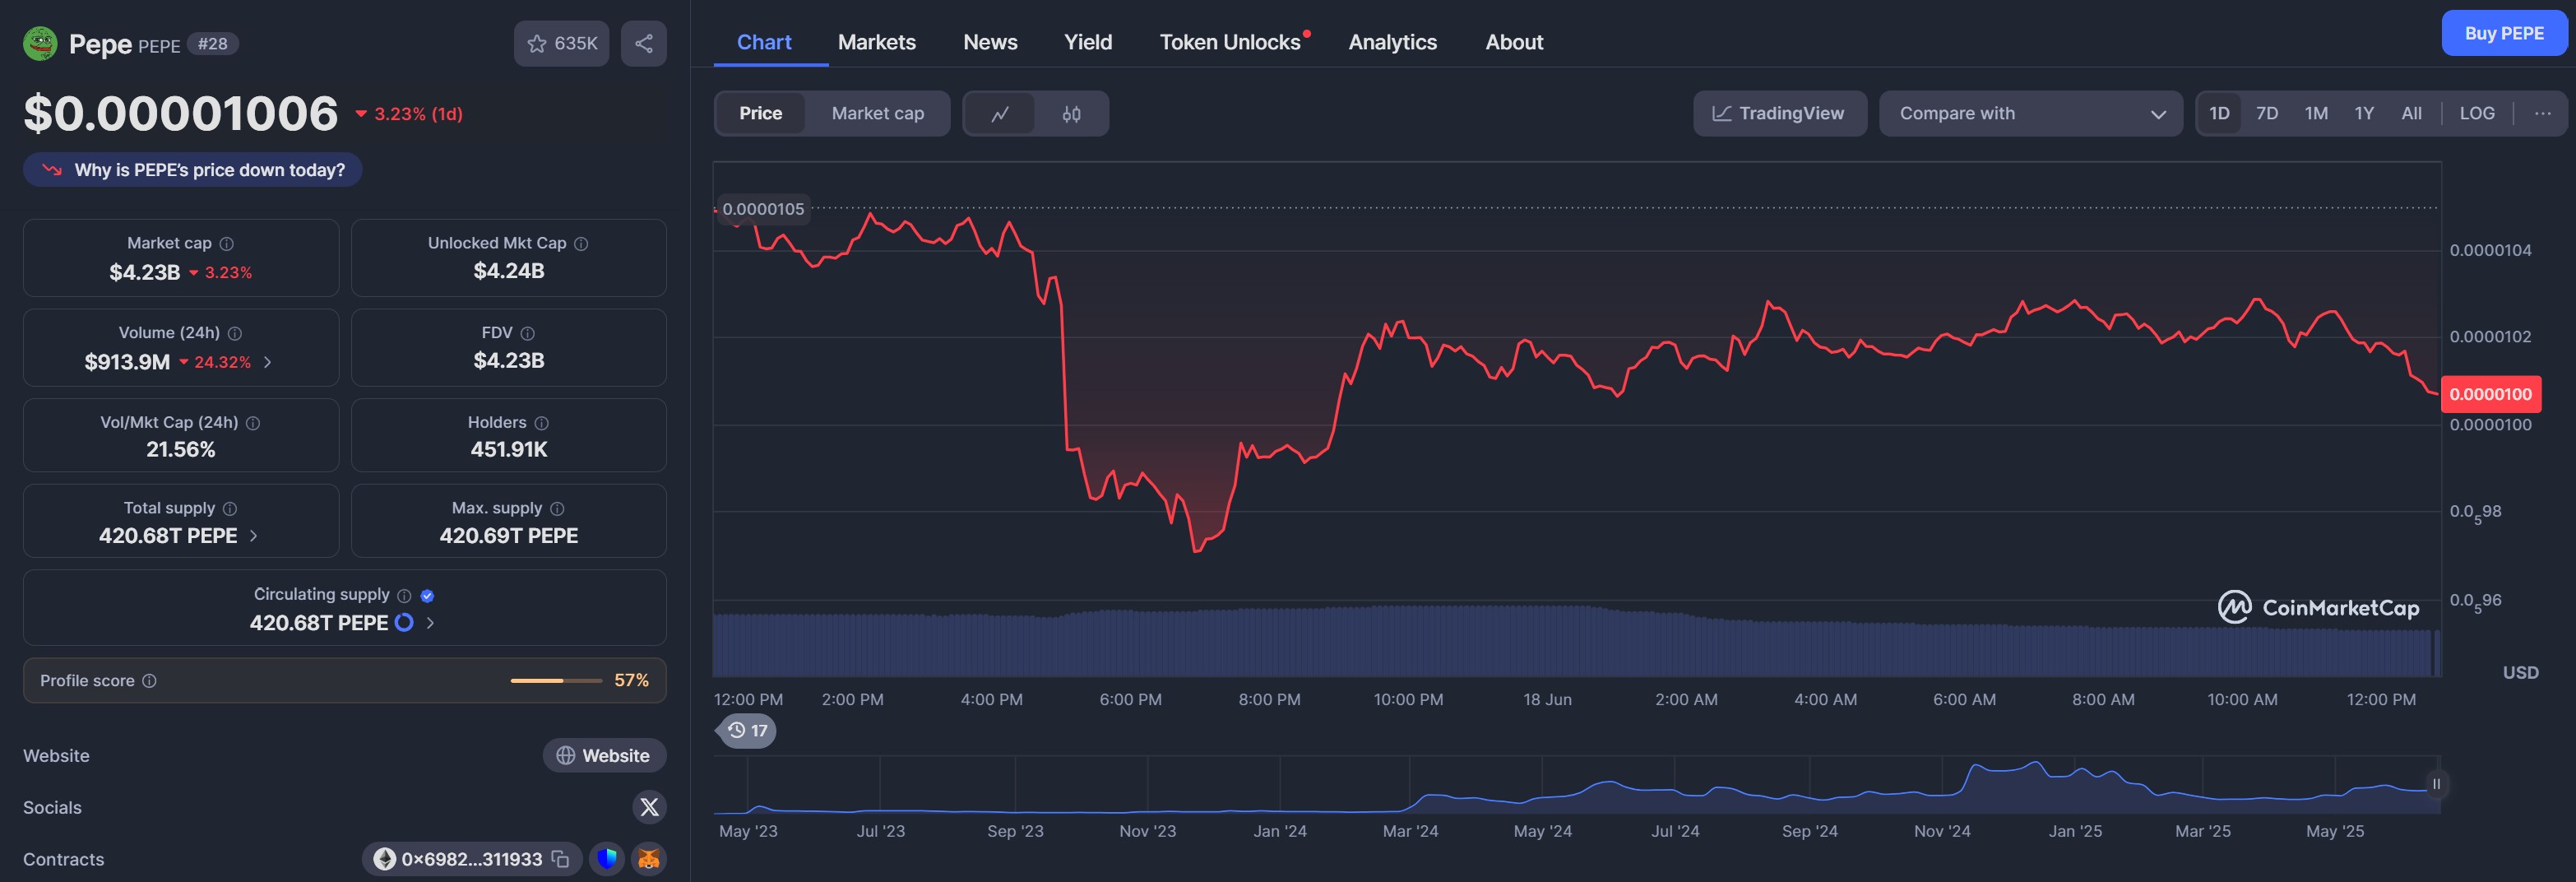The width and height of the screenshot is (2576, 882).
Task: Open the Token Unlocks tab
Action: coord(1233,42)
